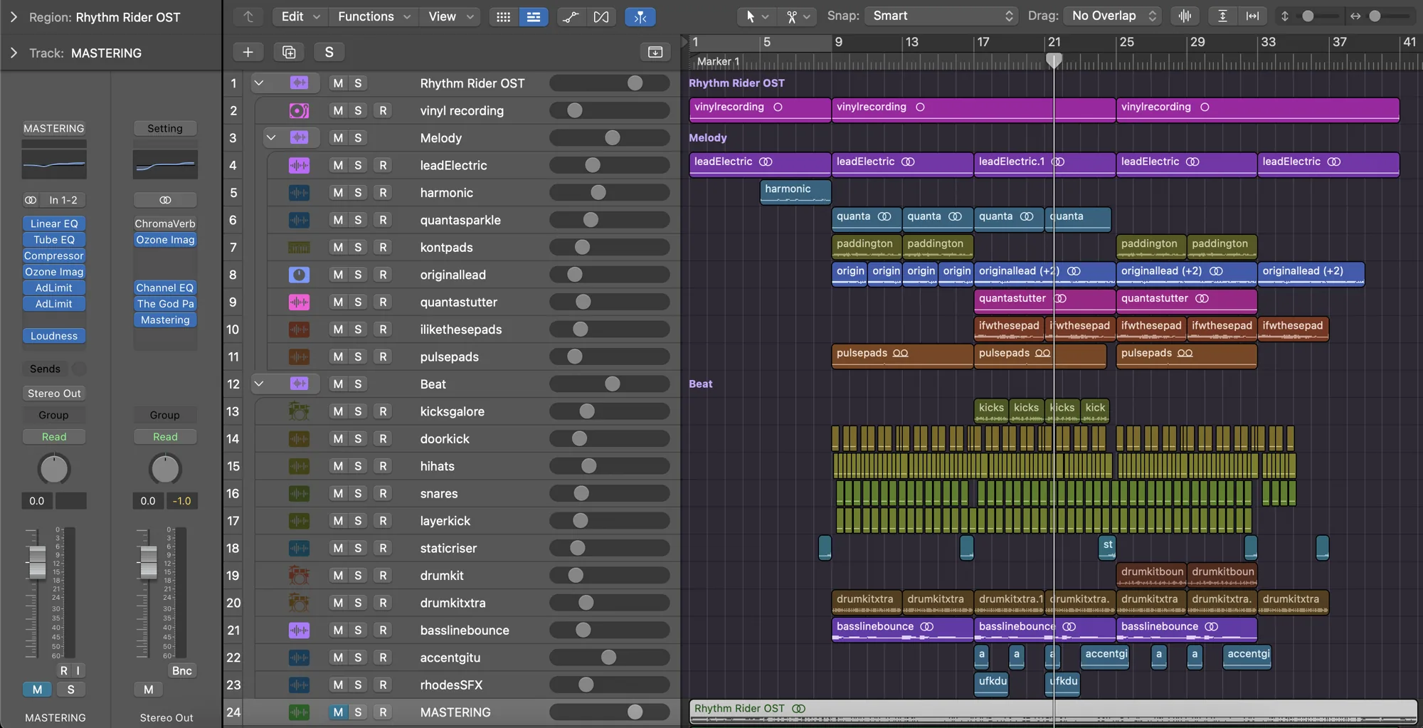Solo the hihats track
Screen dimensions: 1423x728
pos(358,466)
